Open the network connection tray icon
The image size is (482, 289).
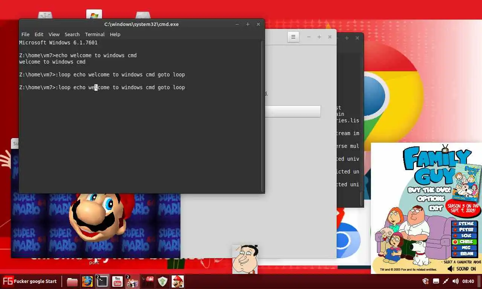[x=446, y=281]
